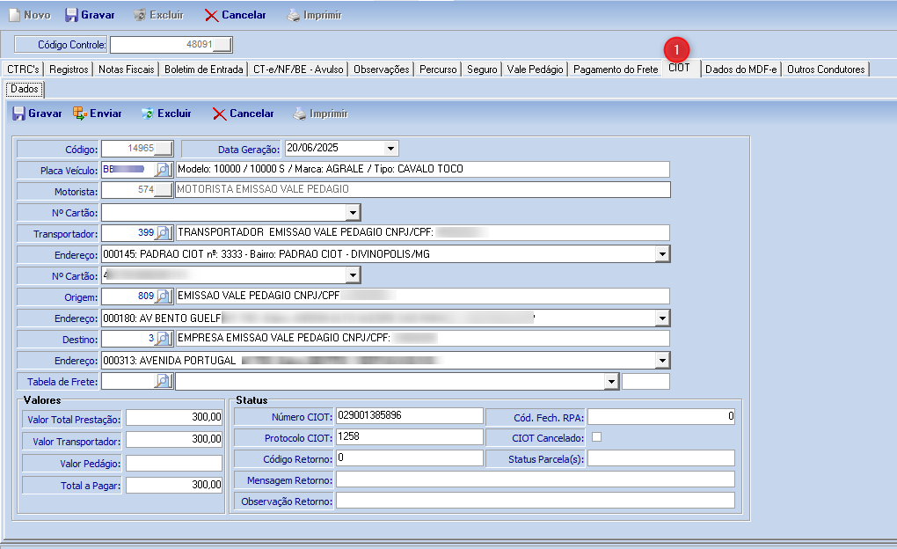
Task: Open the first Nº Cartão dropdown
Action: click(353, 212)
